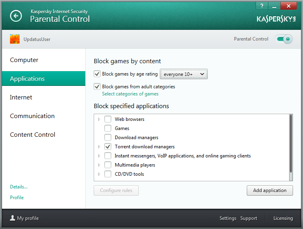This screenshot has height=229, width=303.
Task: Click the Add application button
Action: coord(270,190)
